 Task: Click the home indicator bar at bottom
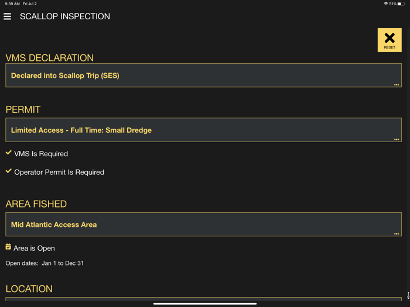point(205,303)
